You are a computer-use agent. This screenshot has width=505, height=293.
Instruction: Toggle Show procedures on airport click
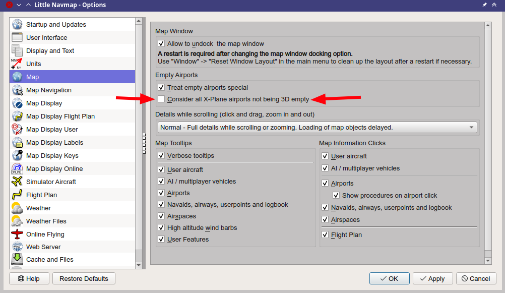336,195
